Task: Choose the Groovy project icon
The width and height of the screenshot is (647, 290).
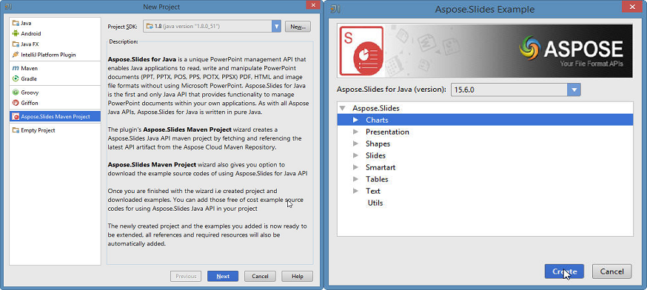Action: [16, 92]
